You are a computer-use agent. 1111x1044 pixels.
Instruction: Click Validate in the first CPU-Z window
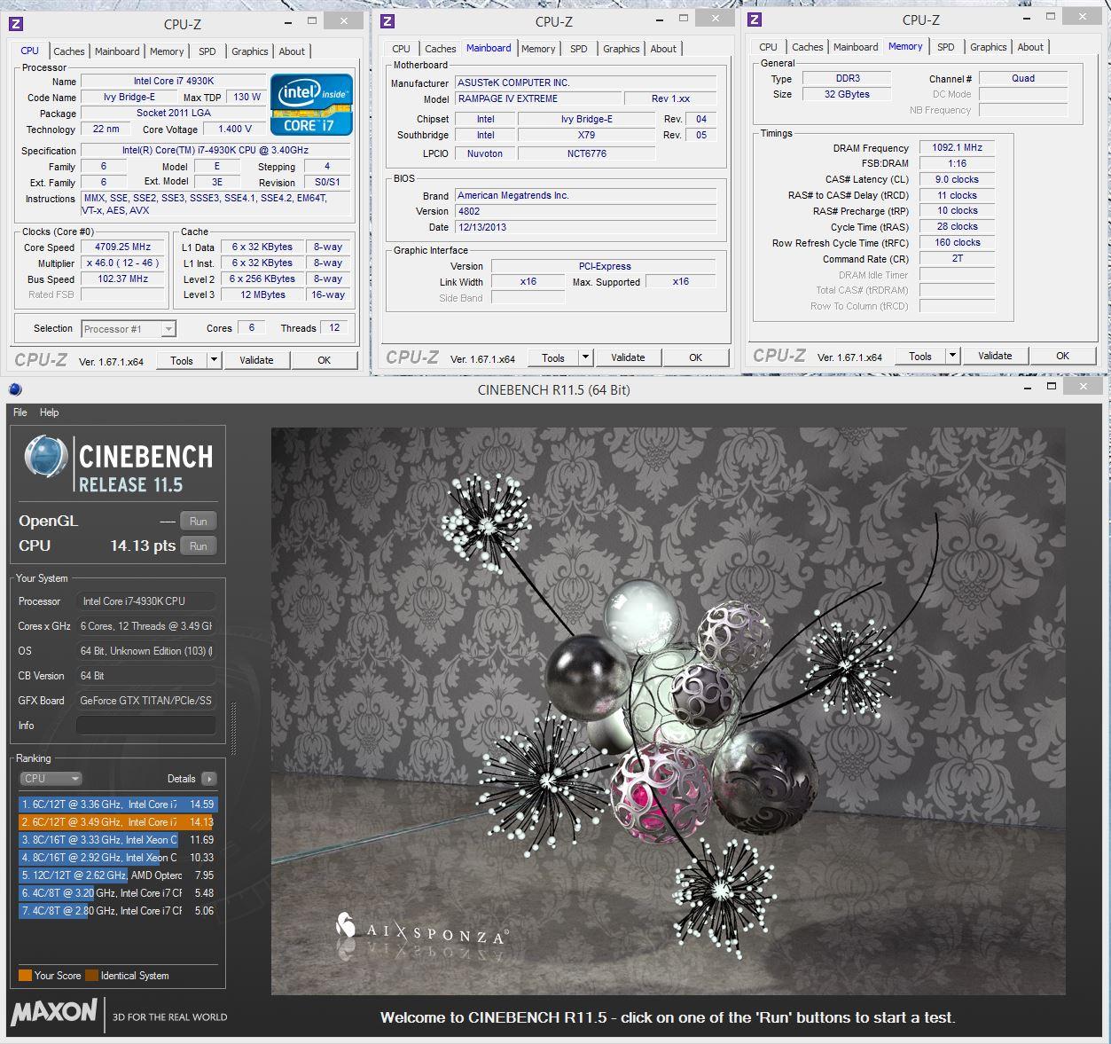click(x=256, y=360)
